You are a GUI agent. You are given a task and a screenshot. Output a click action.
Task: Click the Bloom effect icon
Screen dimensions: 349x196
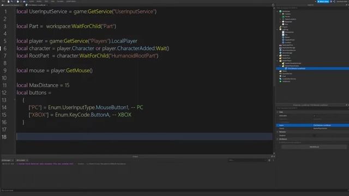point(283,37)
